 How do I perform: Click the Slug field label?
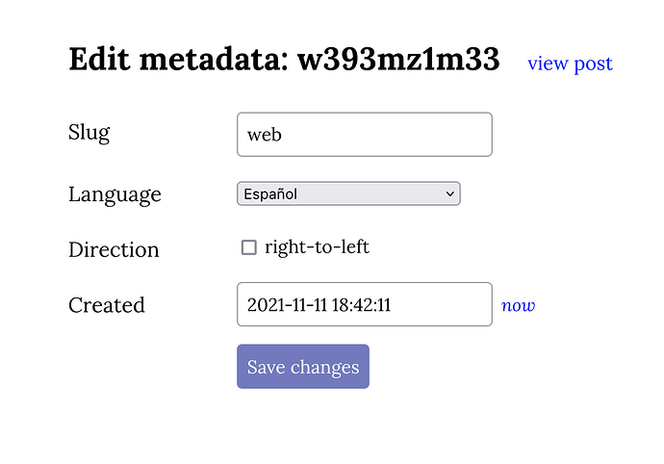[x=89, y=132]
